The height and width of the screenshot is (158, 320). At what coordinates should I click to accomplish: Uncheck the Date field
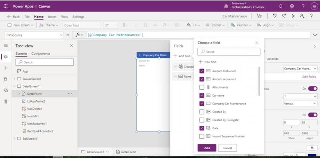coord(202,128)
